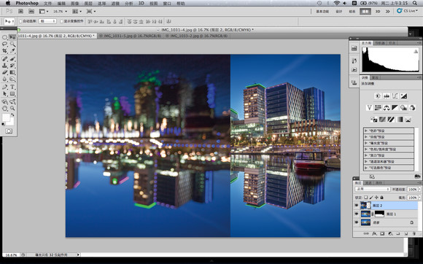Select the Path Selection tool
The image size is (423, 264).
pyautogui.click(x=4, y=93)
